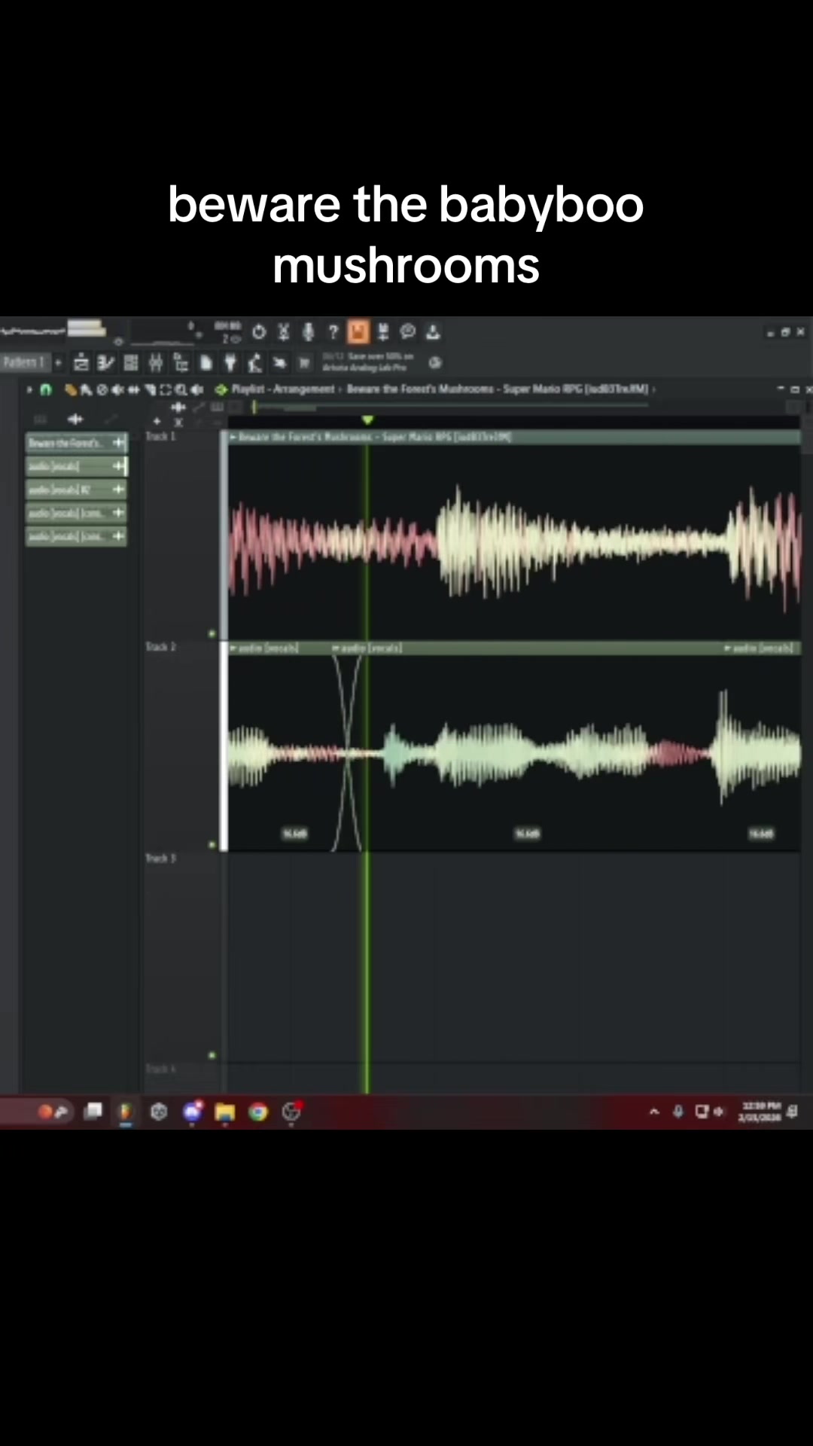Mute Track 1 with its green dot
The width and height of the screenshot is (813, 1446).
tap(212, 633)
